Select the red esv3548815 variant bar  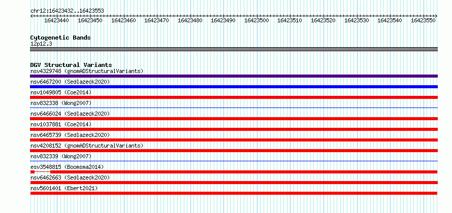234,172
